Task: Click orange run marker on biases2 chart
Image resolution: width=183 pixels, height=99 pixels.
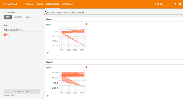Action: [x=86, y=67]
